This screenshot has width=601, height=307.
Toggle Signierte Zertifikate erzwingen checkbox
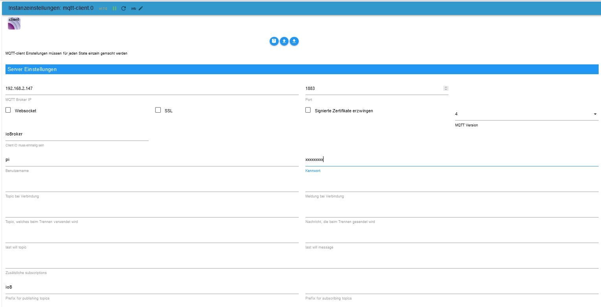coord(308,110)
